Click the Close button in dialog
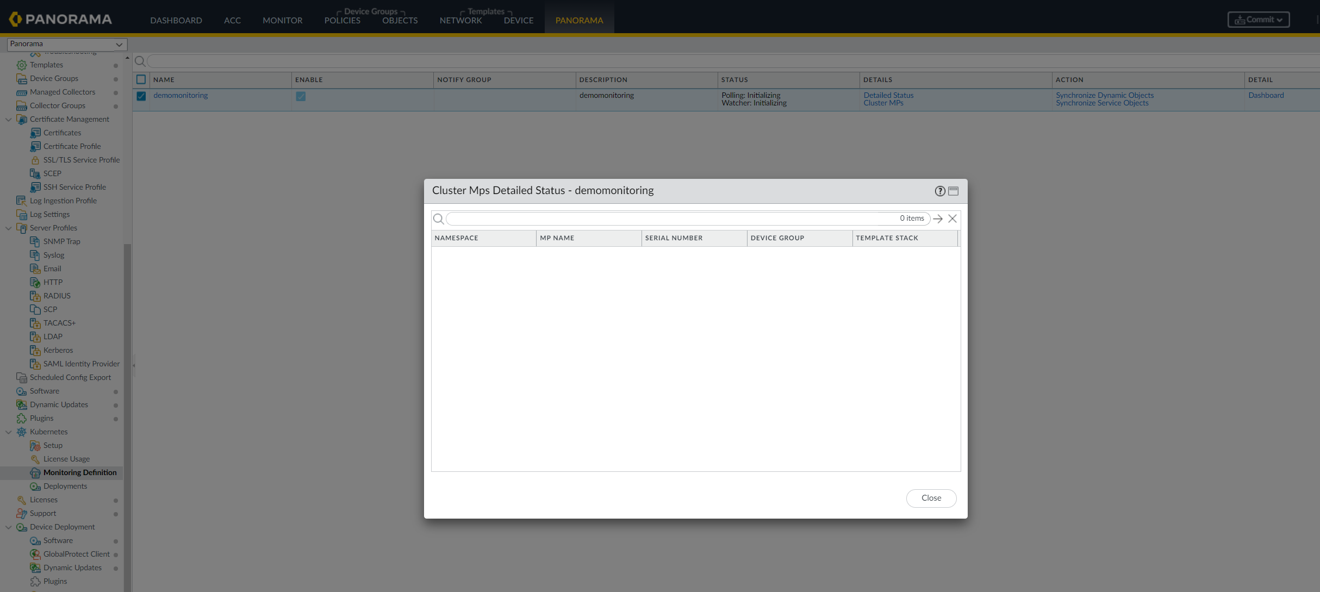 click(931, 498)
